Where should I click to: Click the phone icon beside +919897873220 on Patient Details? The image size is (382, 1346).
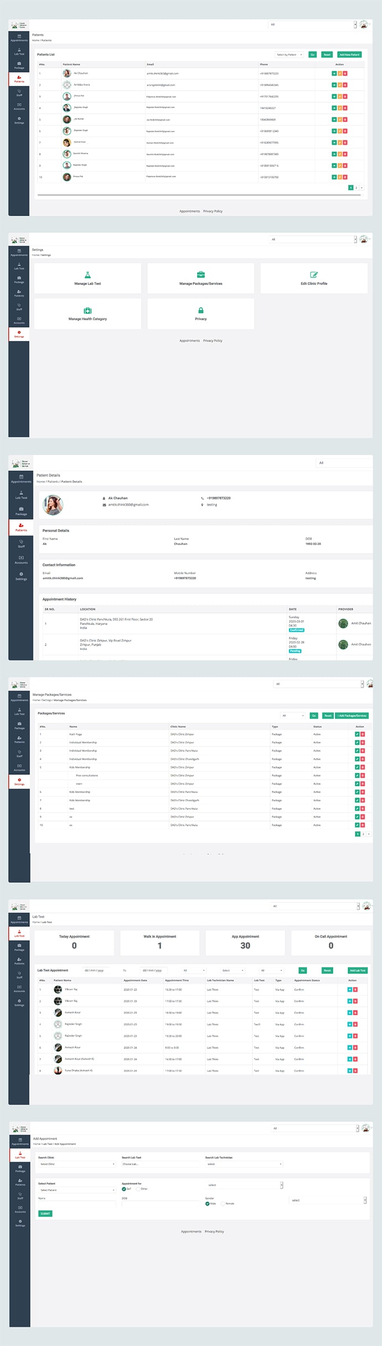(x=203, y=498)
